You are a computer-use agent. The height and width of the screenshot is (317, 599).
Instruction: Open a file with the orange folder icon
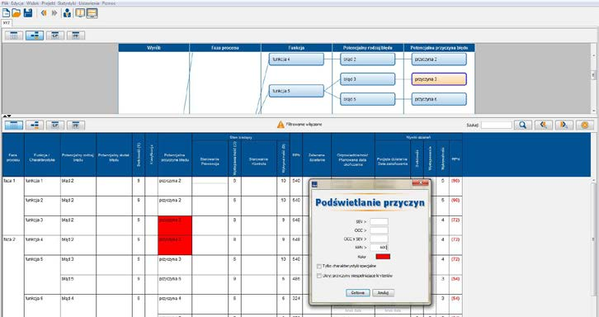[x=17, y=13]
